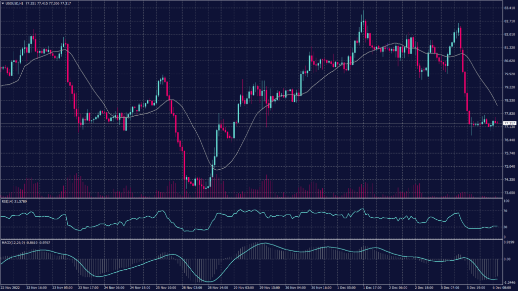Click the MACD 0.00 scale label

click(x=507, y=259)
